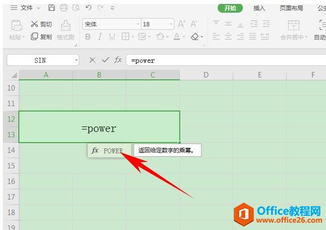Click the center horizontally icon
The width and height of the screenshot is (326, 230).
pyautogui.click(x=228, y=37)
